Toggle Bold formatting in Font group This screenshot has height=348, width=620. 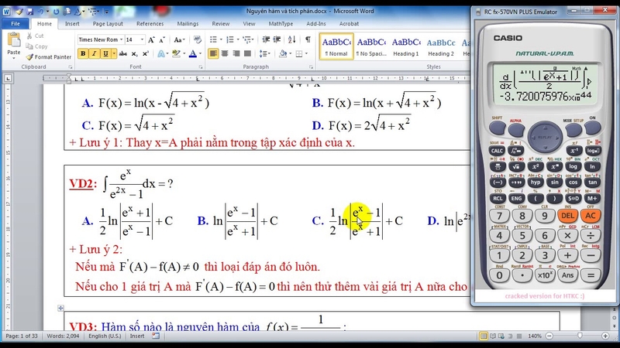pyautogui.click(x=83, y=53)
